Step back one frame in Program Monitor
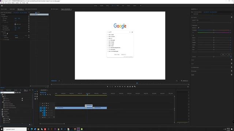The image size is (234, 131). coord(118,87)
